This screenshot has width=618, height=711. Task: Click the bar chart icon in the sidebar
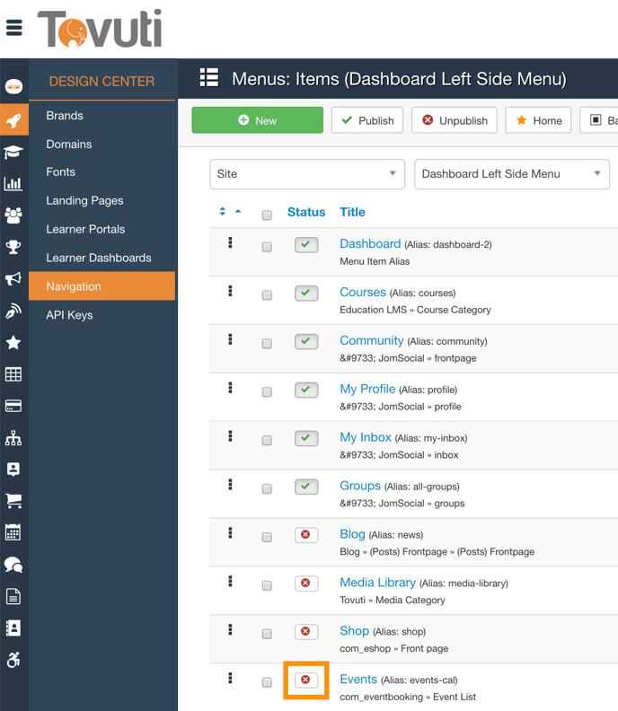tap(13, 184)
